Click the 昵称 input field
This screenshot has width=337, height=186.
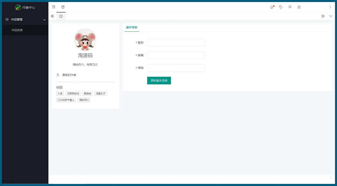(176, 43)
